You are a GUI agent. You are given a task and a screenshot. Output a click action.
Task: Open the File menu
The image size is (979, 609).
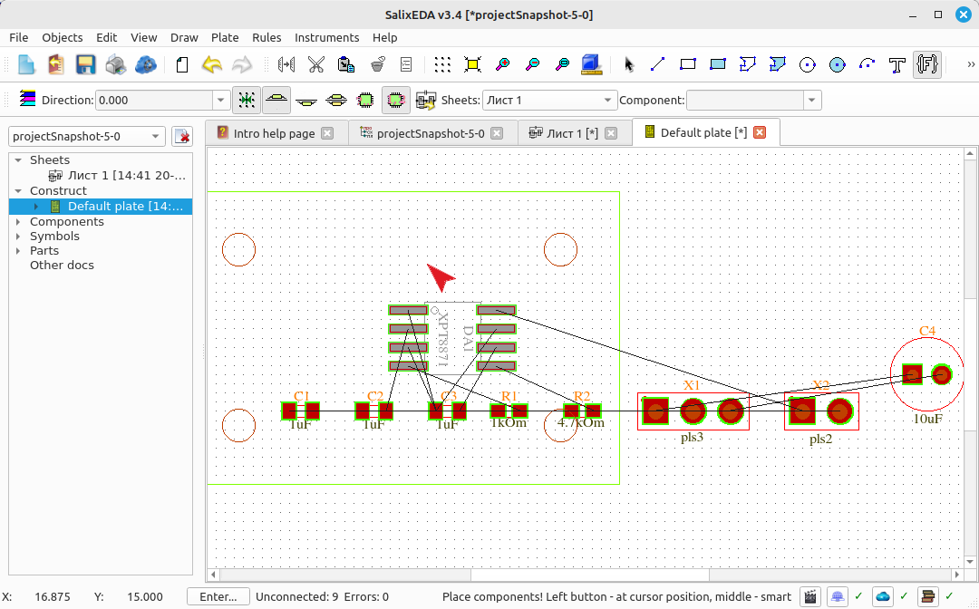click(19, 37)
